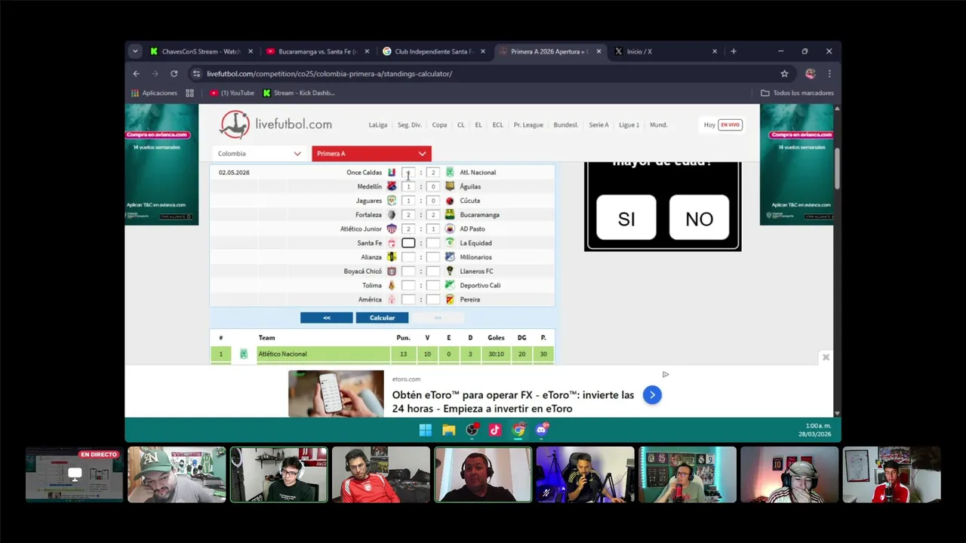Close the Inicio / X tab
This screenshot has width=966, height=543.
(715, 51)
